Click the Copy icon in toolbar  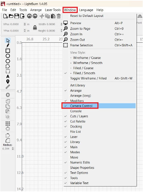tap(47, 16)
